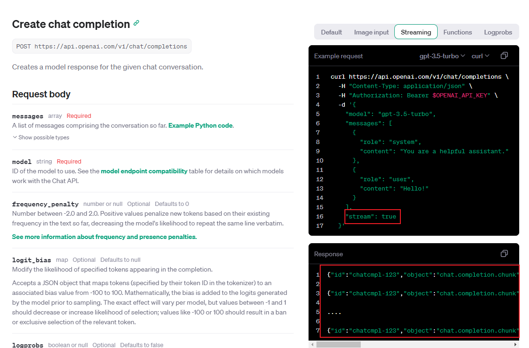Click the Example request panel title
This screenshot has width=529, height=348.
coord(338,56)
